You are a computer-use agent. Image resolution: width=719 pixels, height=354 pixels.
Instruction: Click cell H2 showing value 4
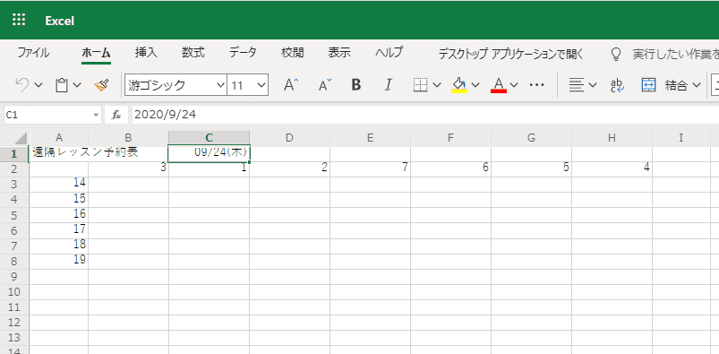[612, 169]
